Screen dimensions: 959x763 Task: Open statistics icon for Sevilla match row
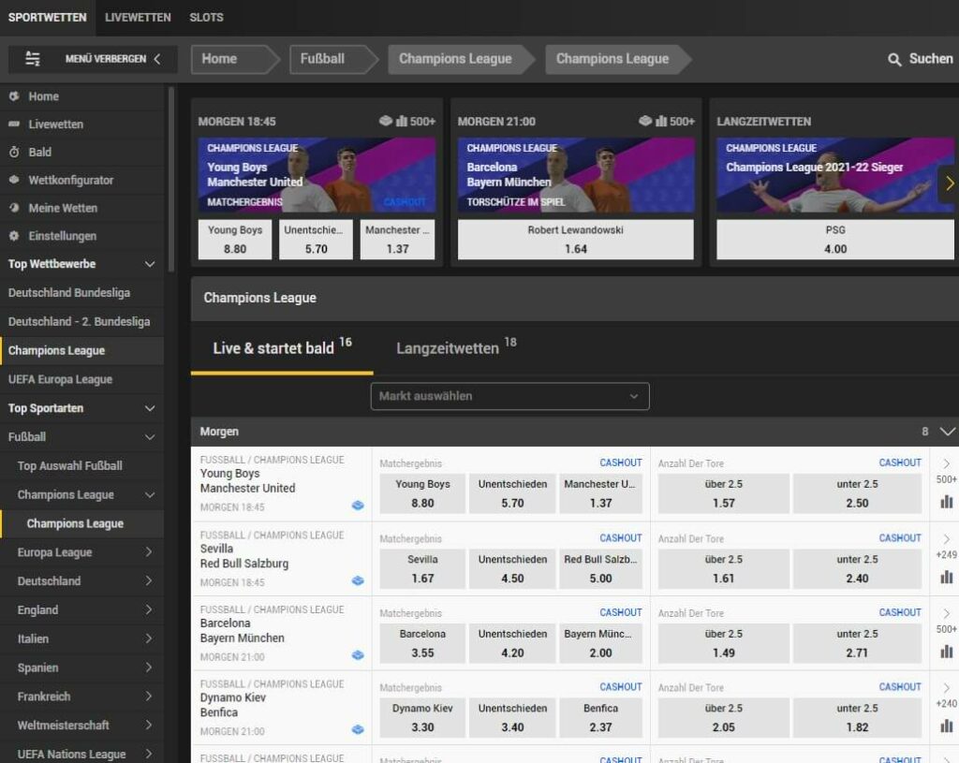946,577
